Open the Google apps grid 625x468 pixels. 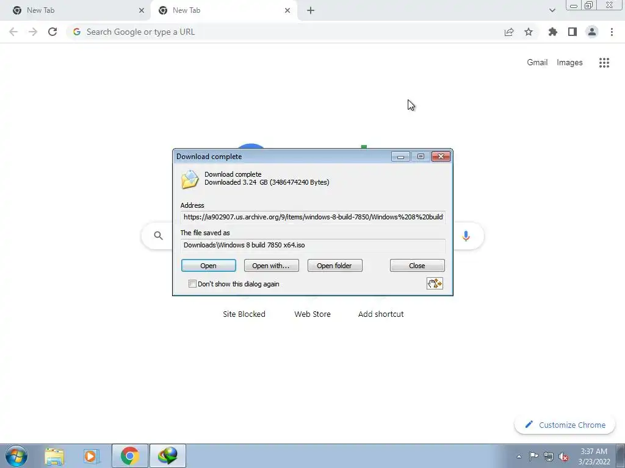click(x=604, y=63)
